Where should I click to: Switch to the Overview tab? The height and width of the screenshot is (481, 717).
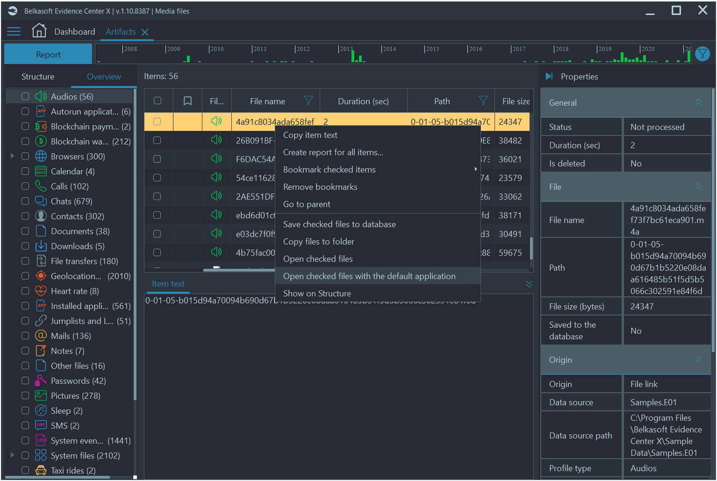(104, 76)
